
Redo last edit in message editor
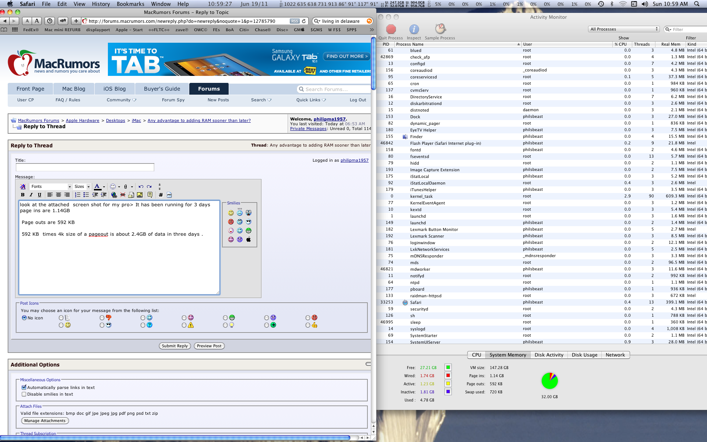pos(149,186)
